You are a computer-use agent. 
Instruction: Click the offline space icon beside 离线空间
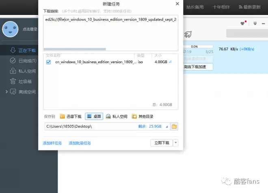coord(13,92)
